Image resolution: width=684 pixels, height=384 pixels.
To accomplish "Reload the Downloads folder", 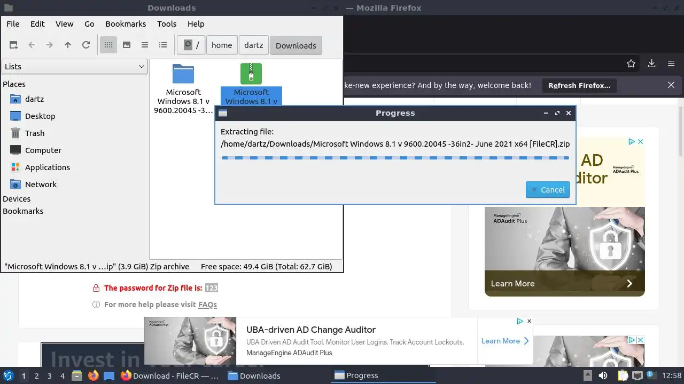I will click(x=86, y=45).
